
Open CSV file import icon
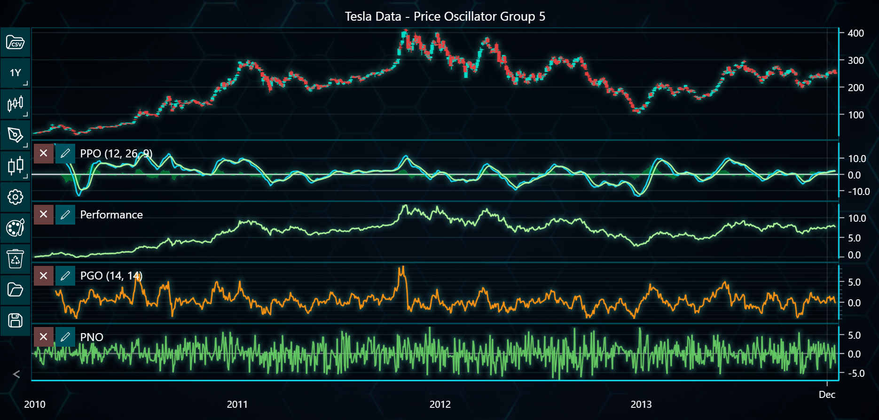click(15, 43)
